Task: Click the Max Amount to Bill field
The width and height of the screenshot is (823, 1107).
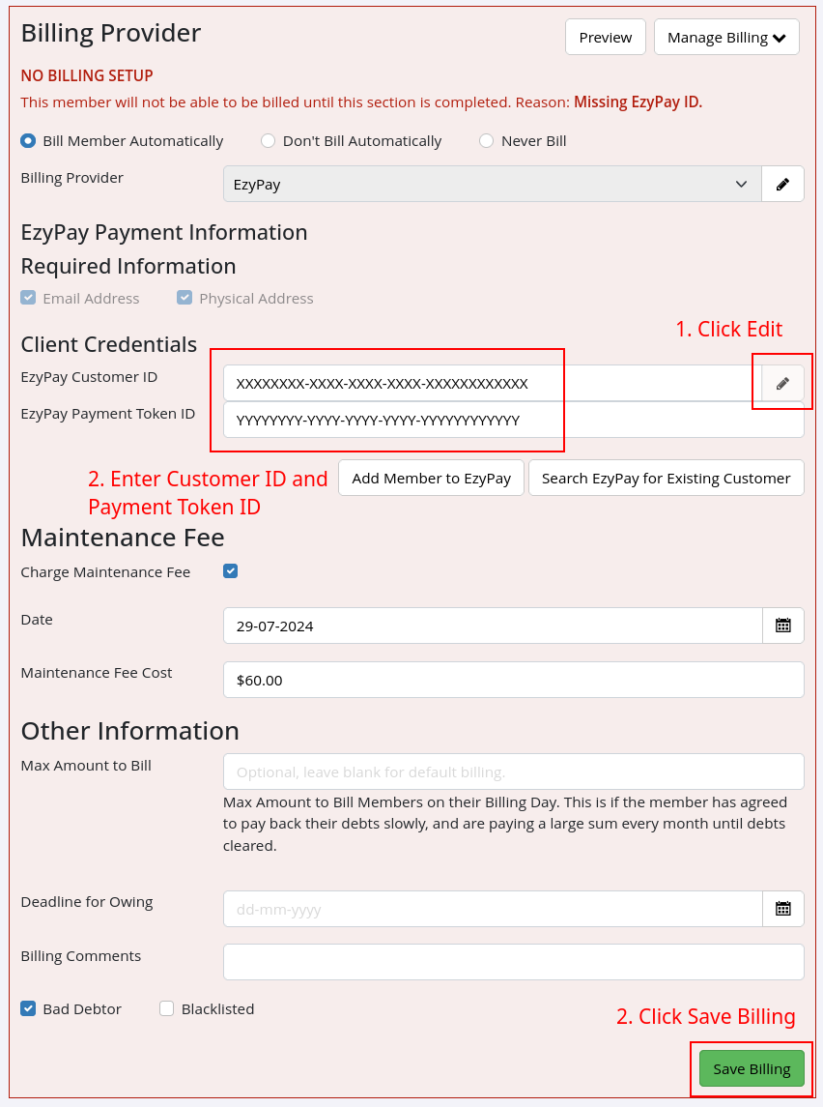Action: click(513, 772)
